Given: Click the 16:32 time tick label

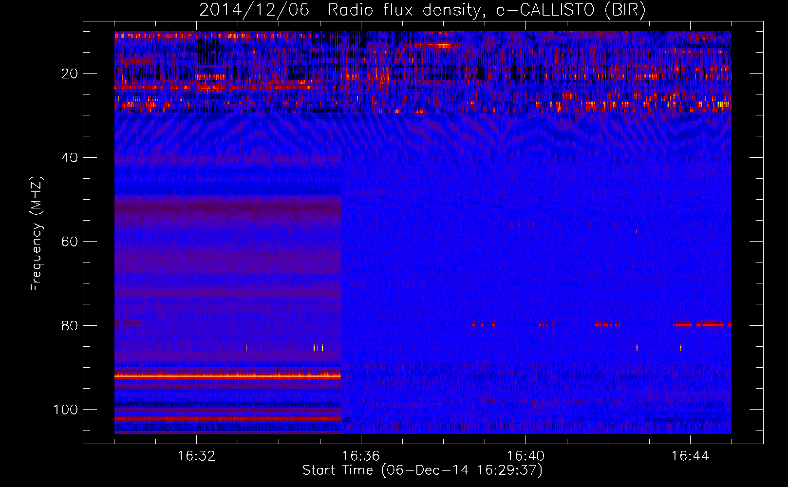Looking at the screenshot, I should 196,456.
